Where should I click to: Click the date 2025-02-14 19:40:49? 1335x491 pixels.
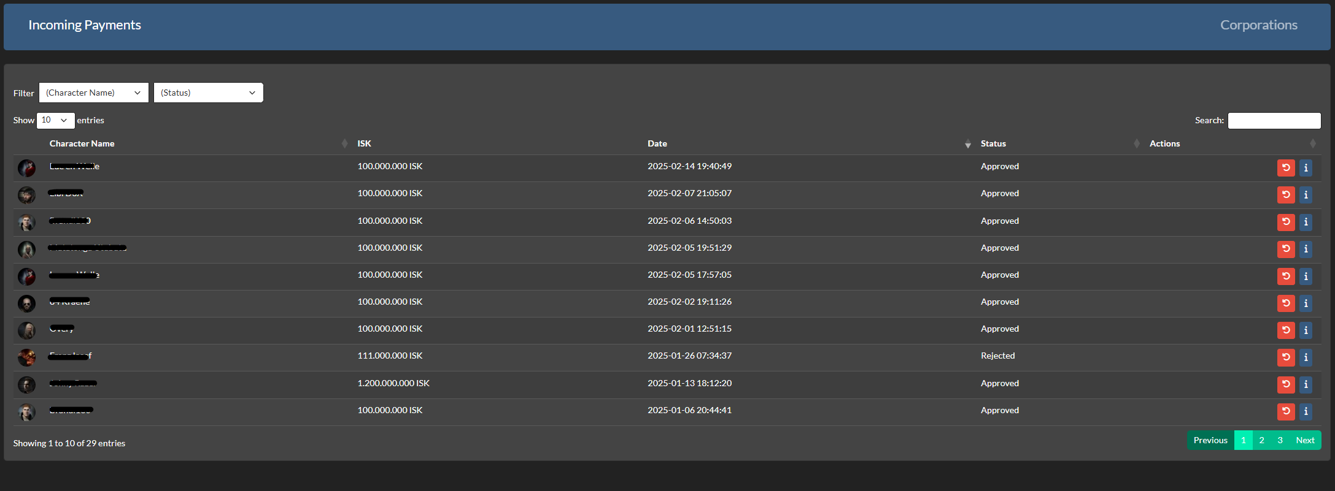(689, 166)
